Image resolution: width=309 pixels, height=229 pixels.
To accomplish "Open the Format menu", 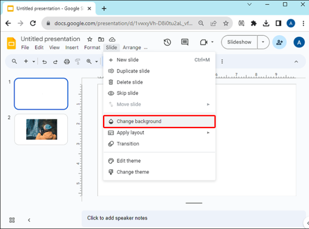I will [x=92, y=48].
